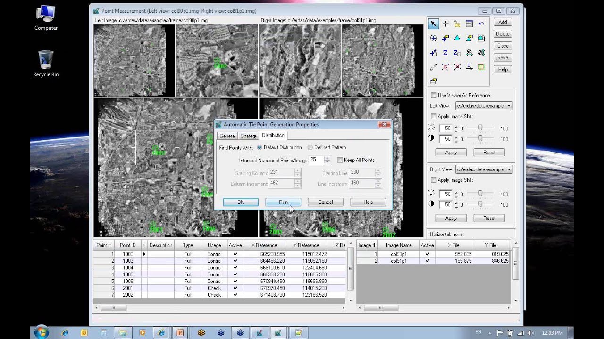This screenshot has width=604, height=339.
Task: Switch to the Strategy tab
Action: (248, 136)
